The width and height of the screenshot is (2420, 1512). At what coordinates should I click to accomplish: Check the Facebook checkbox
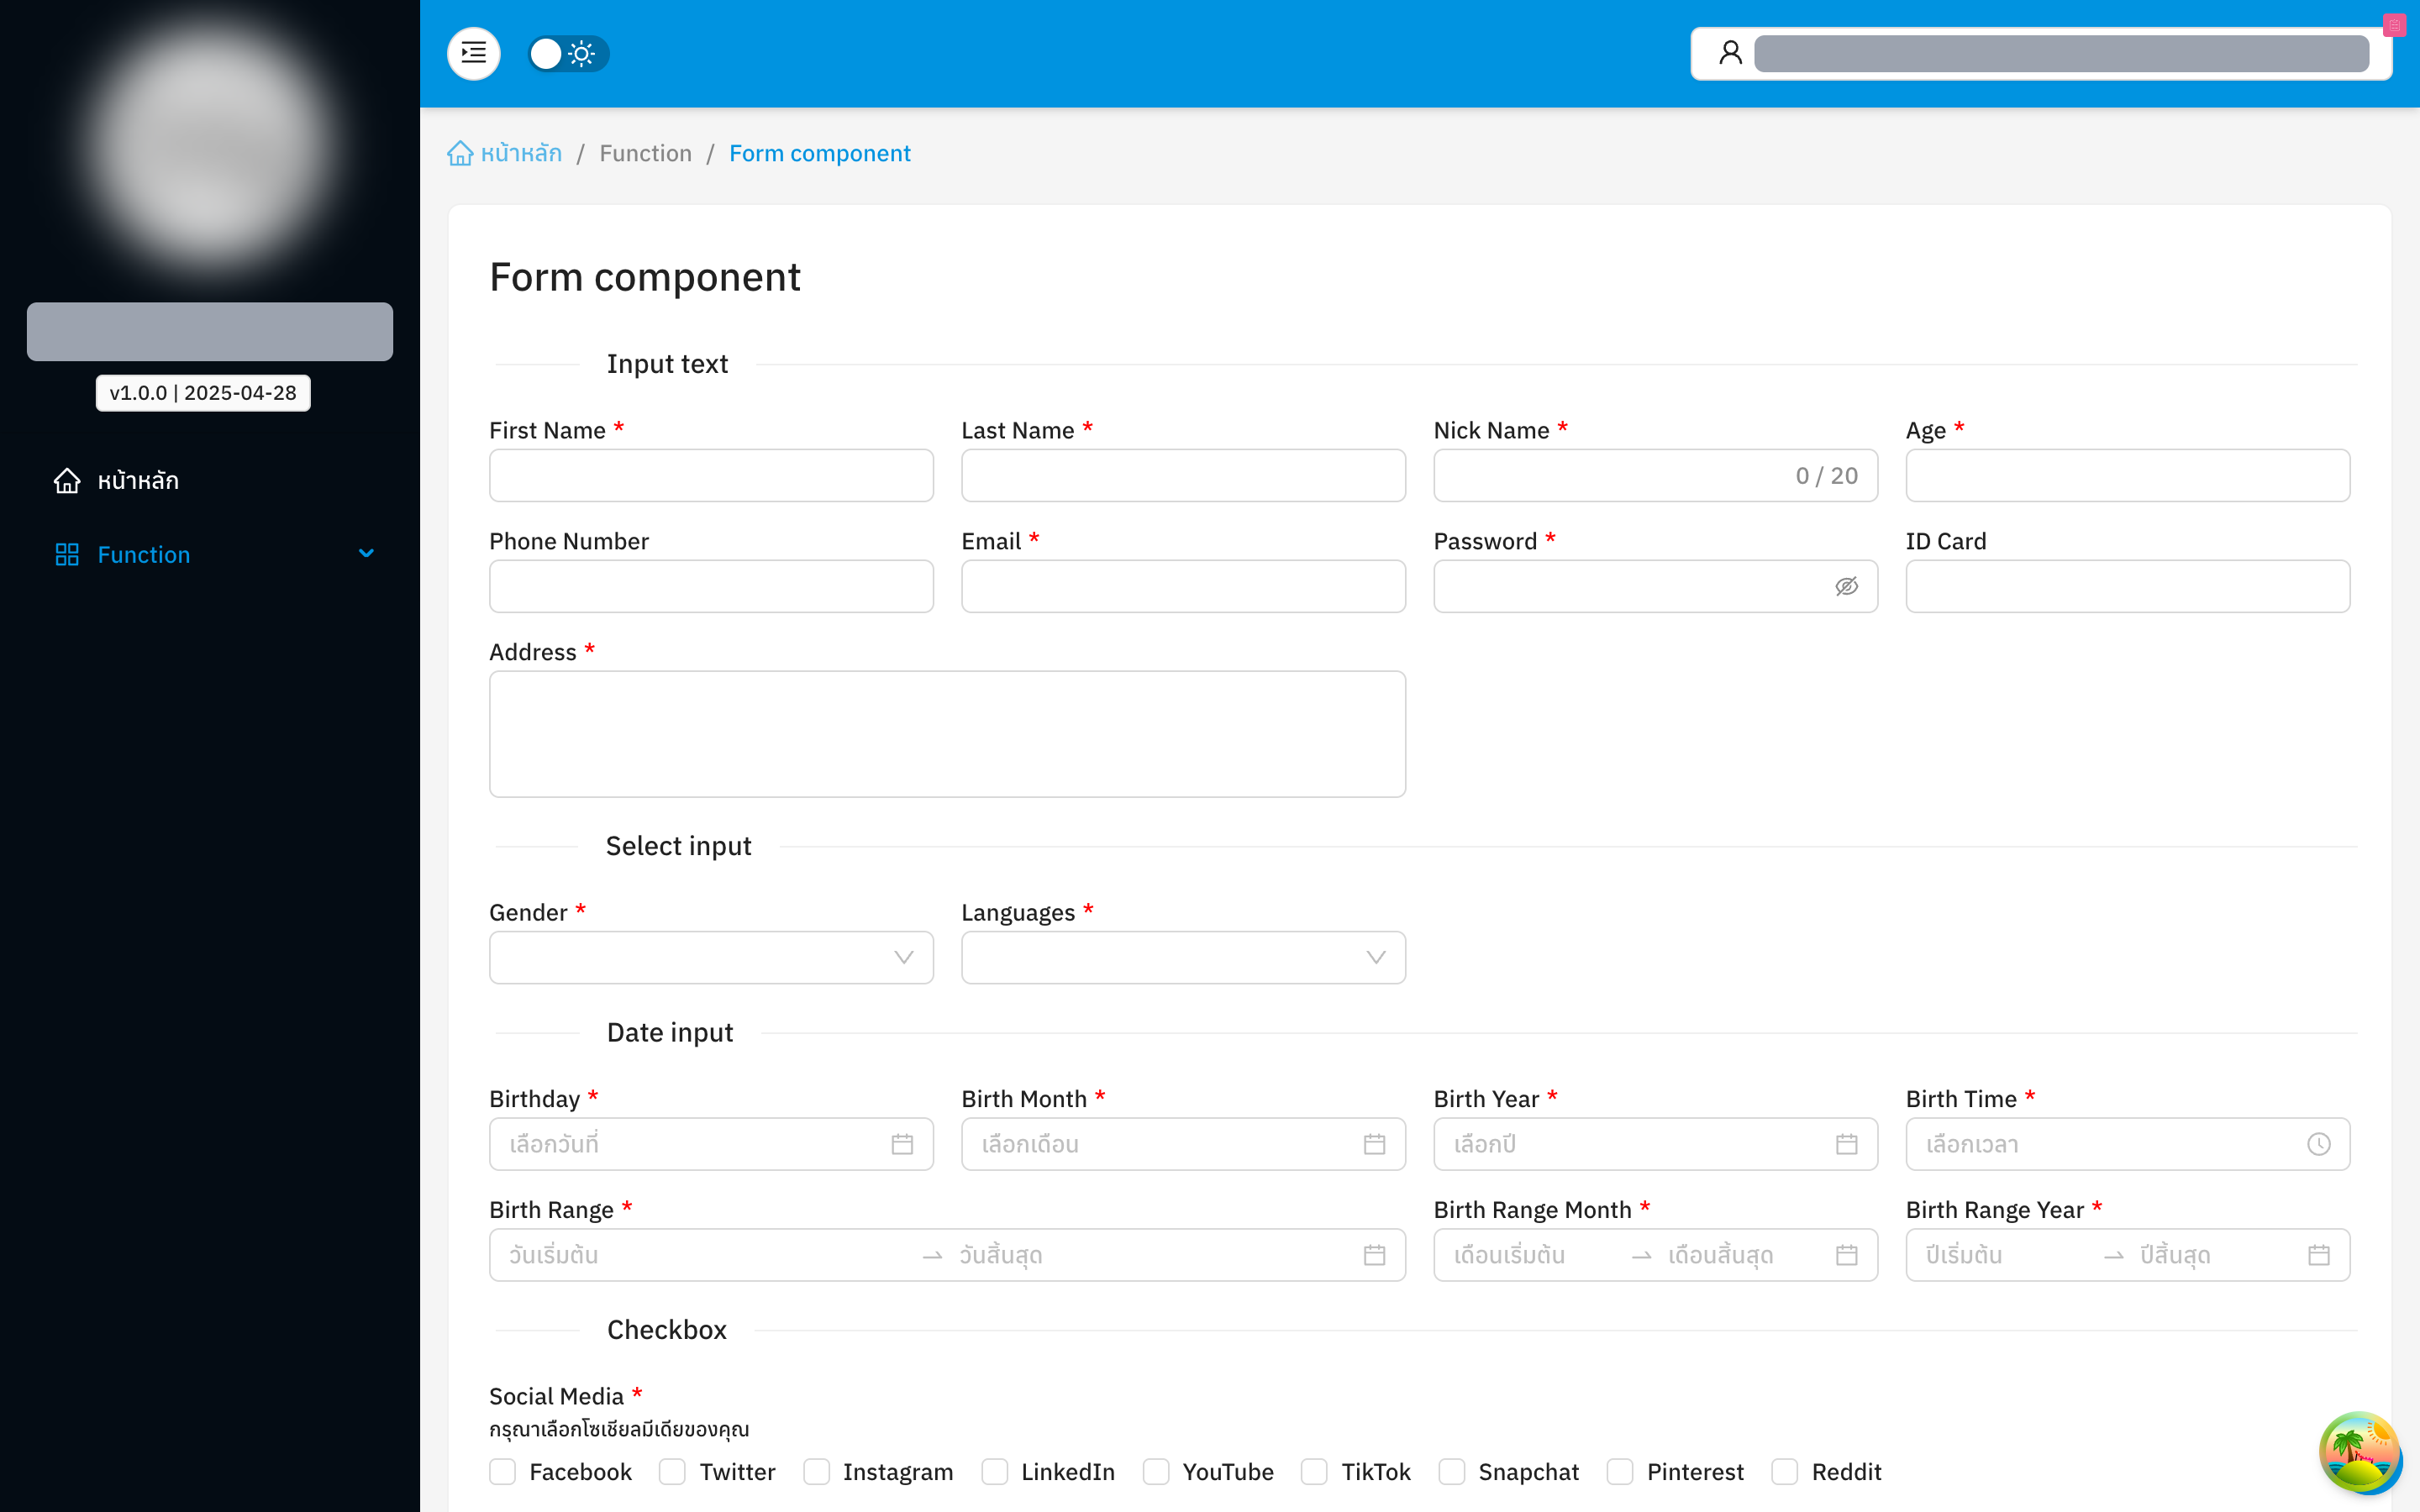coord(503,1471)
